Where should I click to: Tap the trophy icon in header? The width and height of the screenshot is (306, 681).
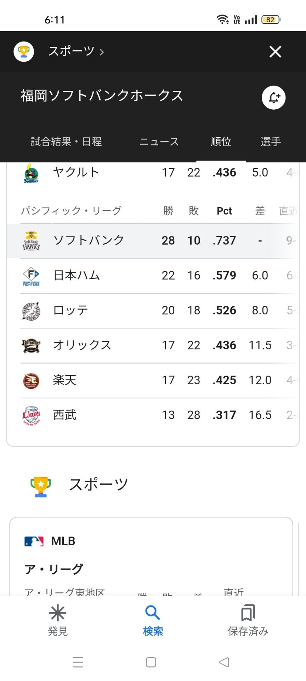coord(24,52)
